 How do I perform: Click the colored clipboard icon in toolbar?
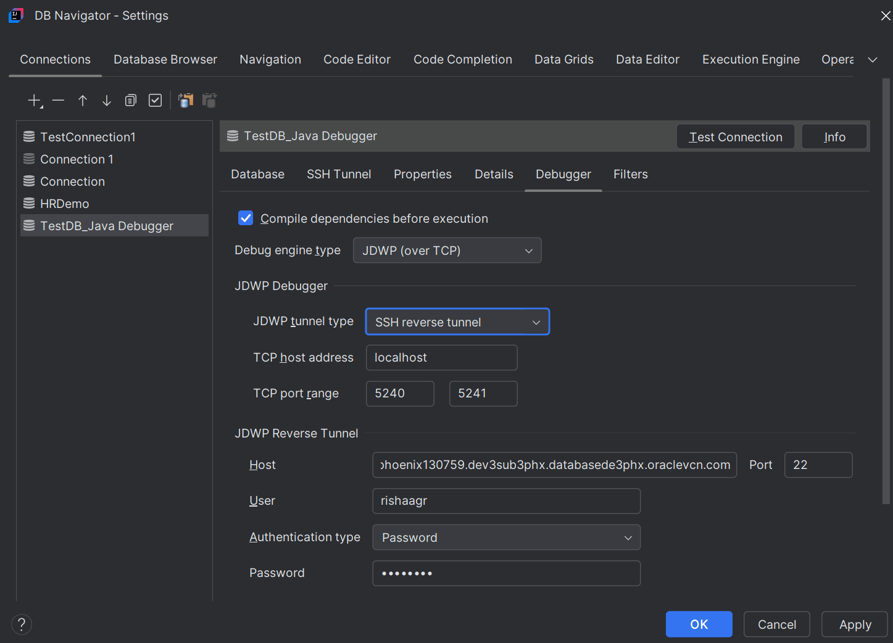click(x=186, y=100)
